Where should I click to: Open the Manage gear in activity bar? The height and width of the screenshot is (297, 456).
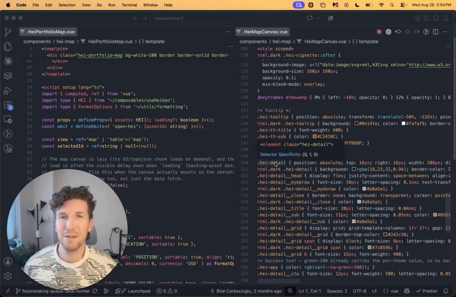tap(8, 276)
